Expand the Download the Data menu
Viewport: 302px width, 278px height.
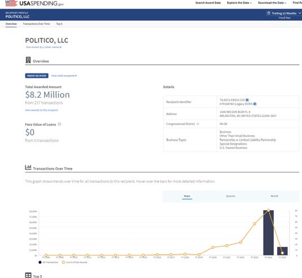click(272, 3)
